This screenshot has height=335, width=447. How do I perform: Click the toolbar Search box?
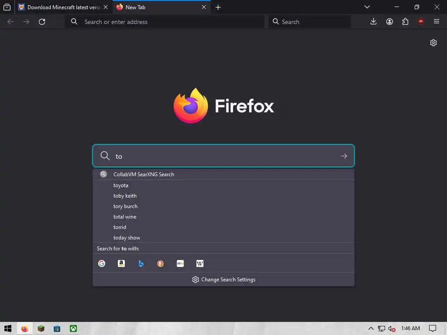[309, 22]
